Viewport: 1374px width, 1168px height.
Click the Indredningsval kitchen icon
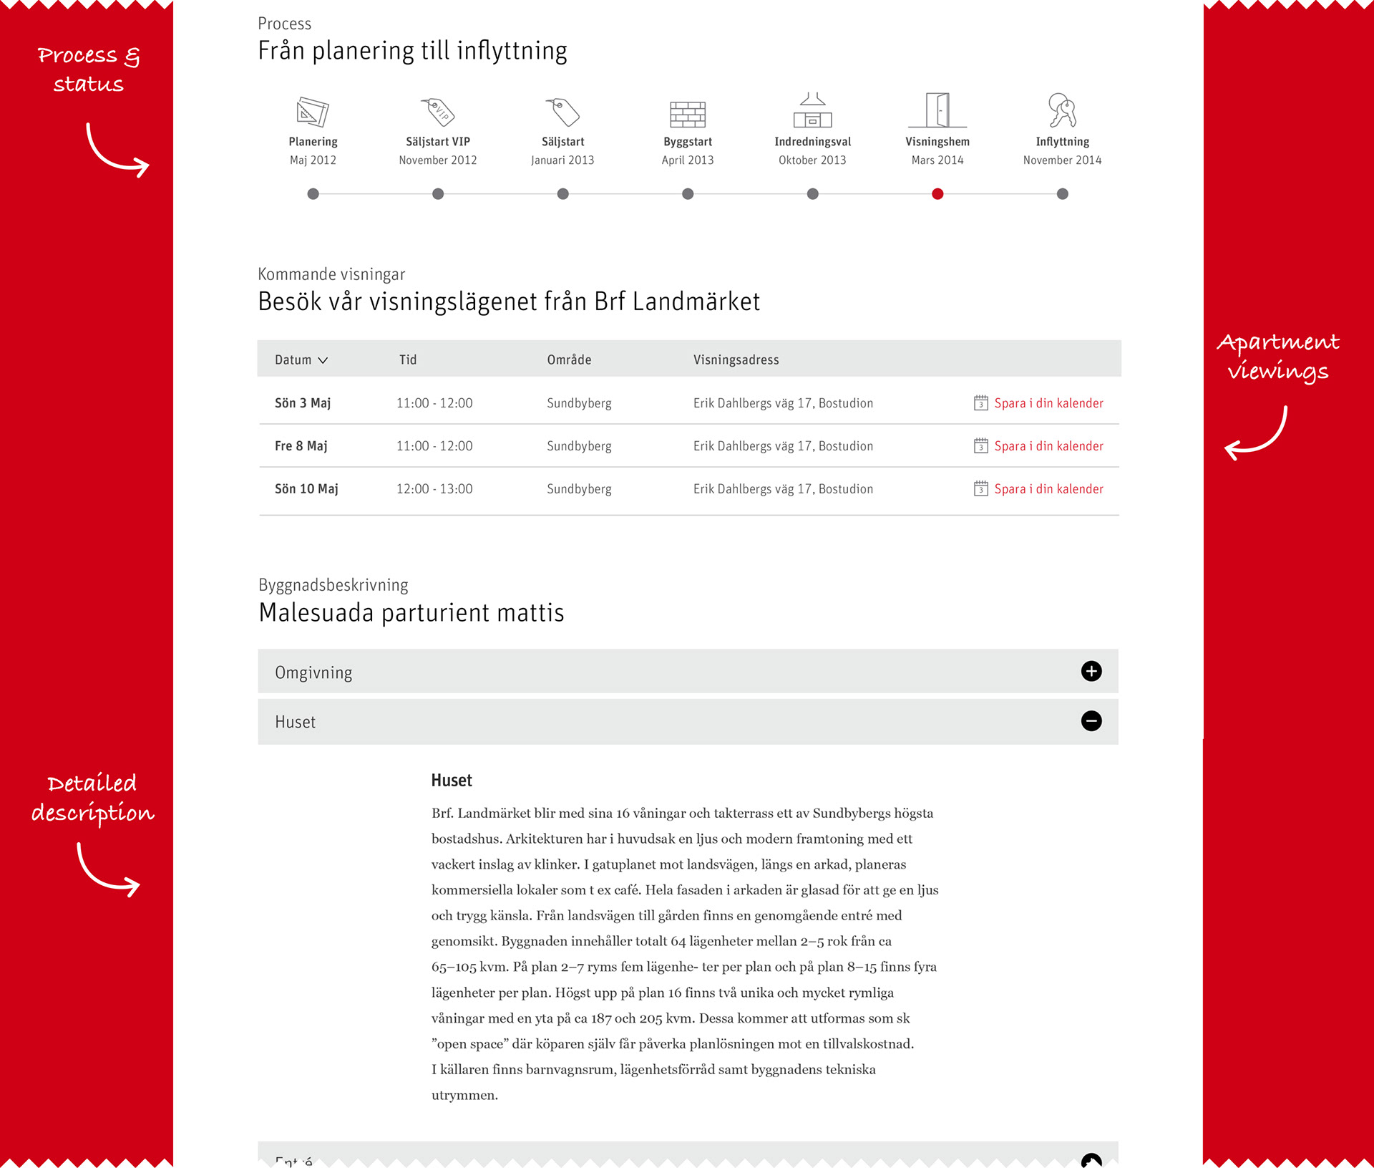(812, 110)
